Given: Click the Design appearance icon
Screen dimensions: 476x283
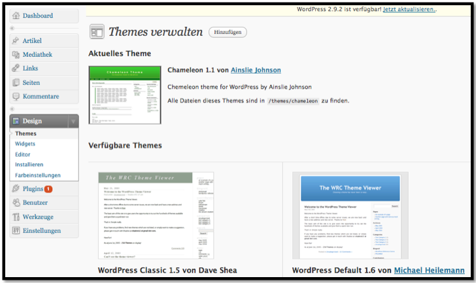Looking at the screenshot, I should pyautogui.click(x=16, y=121).
